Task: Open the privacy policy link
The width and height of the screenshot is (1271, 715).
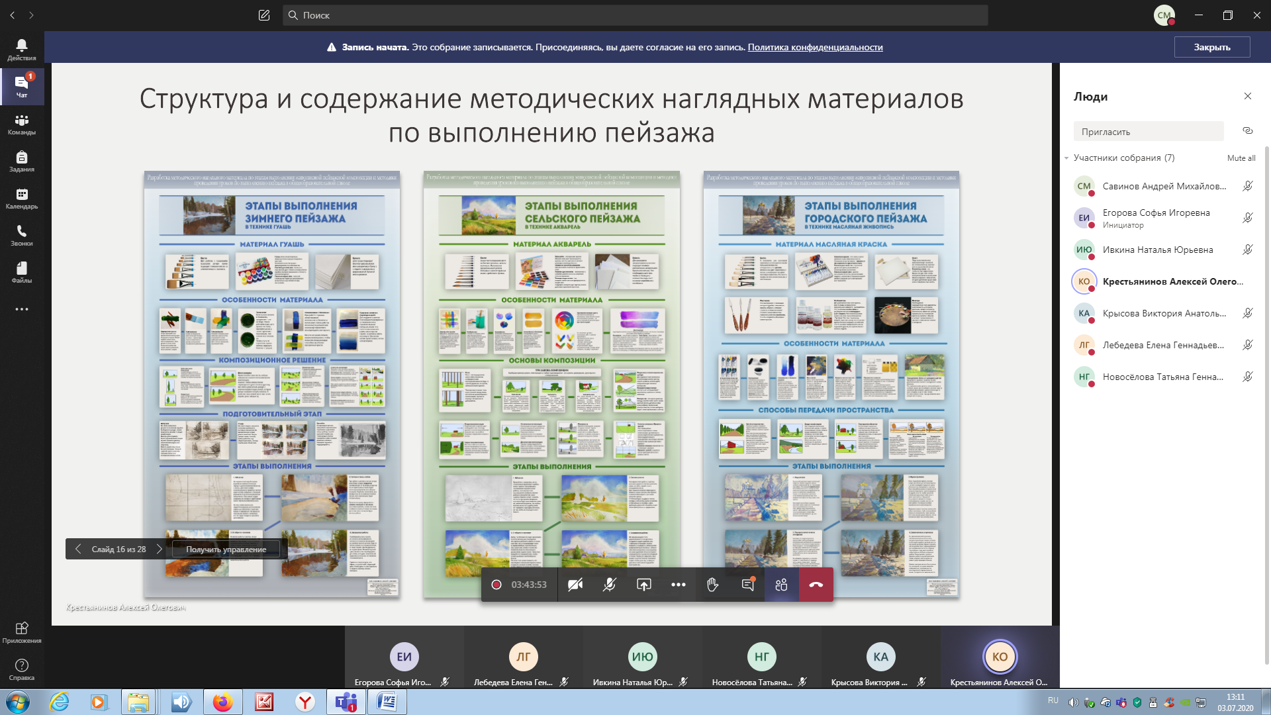Action: point(815,47)
